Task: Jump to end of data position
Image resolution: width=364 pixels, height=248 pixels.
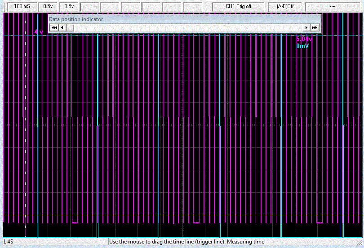Action: [315, 28]
